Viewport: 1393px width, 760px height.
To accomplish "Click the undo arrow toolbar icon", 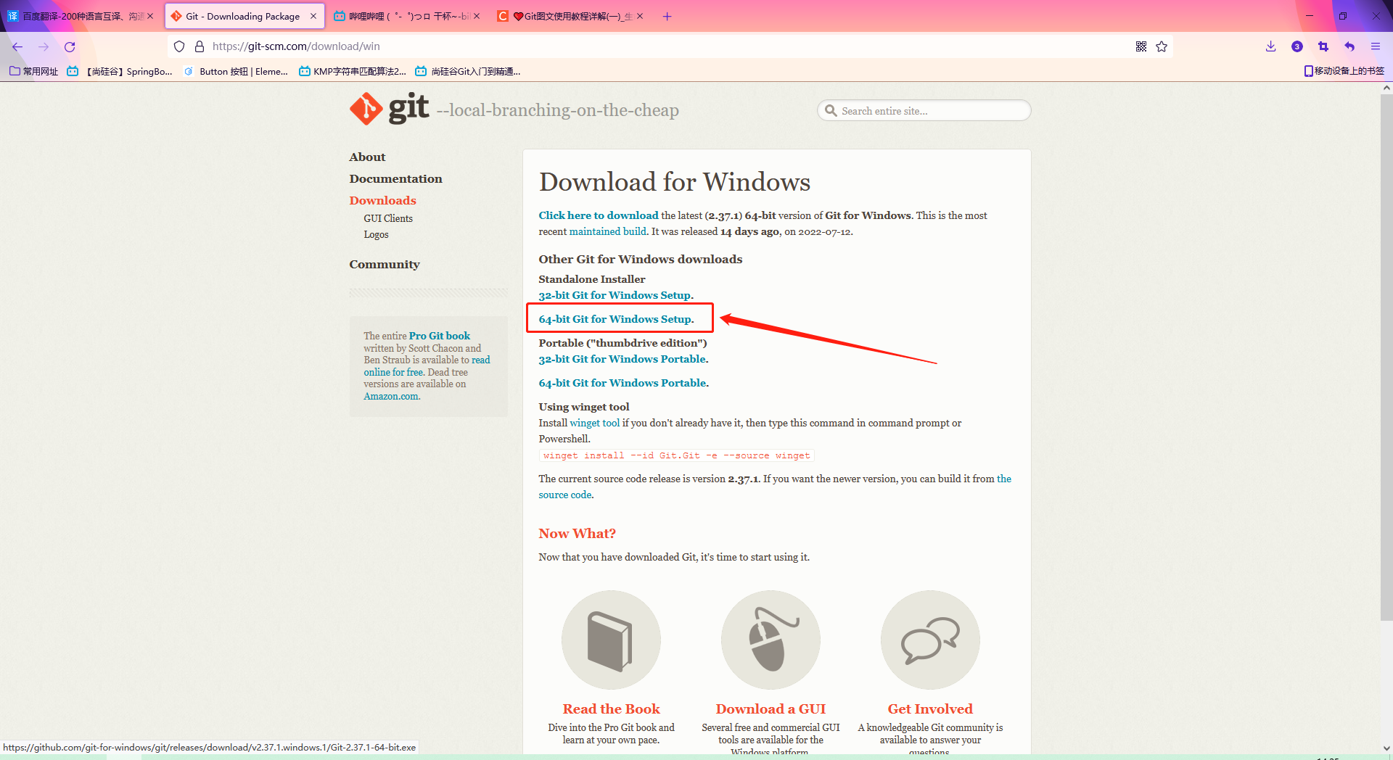I will [1349, 46].
